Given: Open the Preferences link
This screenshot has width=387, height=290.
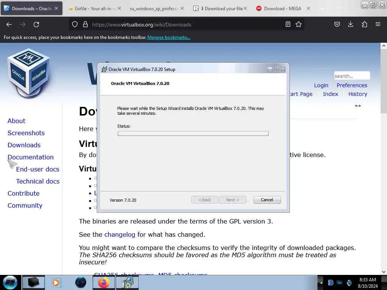Looking at the screenshot, I should (352, 85).
